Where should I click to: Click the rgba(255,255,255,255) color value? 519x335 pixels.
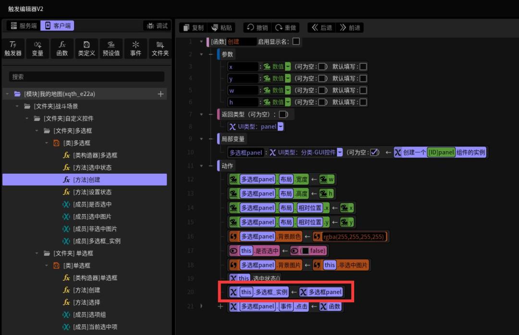pos(354,237)
